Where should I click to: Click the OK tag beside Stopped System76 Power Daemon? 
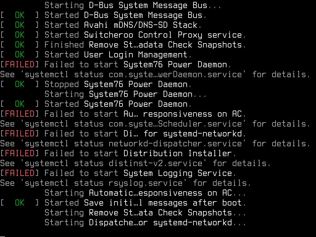click(19, 84)
